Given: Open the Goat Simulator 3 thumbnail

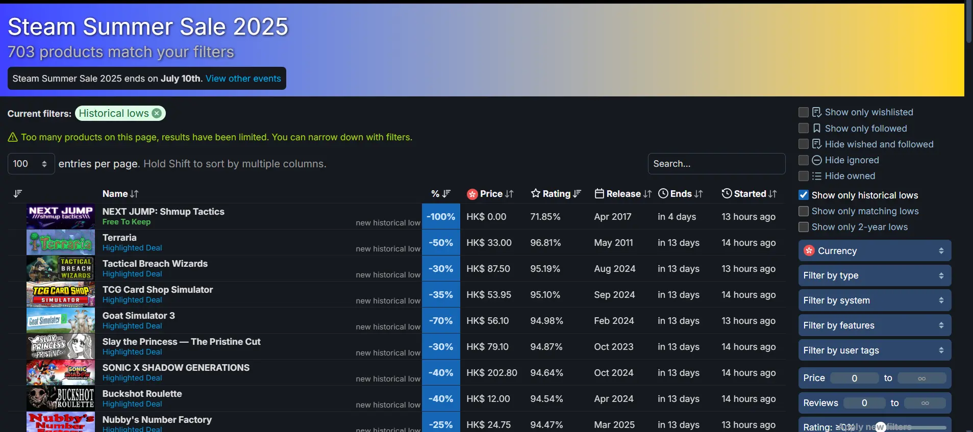Looking at the screenshot, I should tap(61, 320).
